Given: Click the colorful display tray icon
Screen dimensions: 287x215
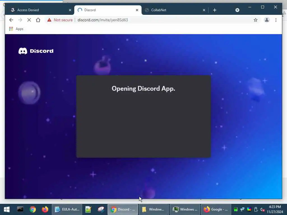Looking at the screenshot, I should (x=249, y=209).
